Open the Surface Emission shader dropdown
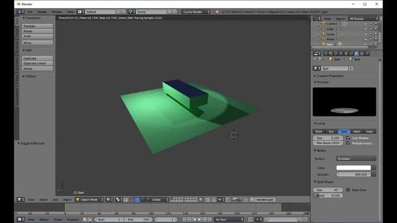This screenshot has width=397, height=223. [356, 159]
